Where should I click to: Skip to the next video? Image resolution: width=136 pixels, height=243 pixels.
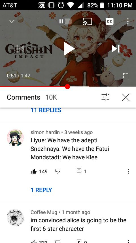pyautogui.click(x=116, y=49)
